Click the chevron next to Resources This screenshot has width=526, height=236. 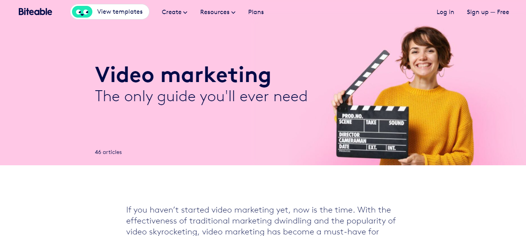pos(233,13)
